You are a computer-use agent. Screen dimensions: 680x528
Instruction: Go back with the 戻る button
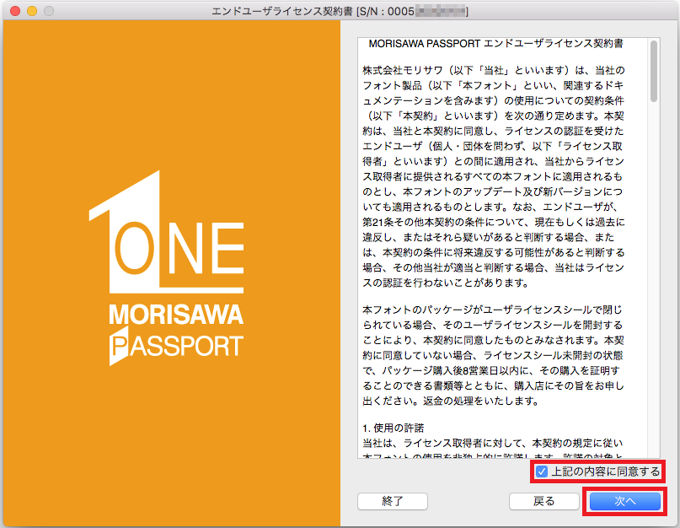tap(543, 501)
